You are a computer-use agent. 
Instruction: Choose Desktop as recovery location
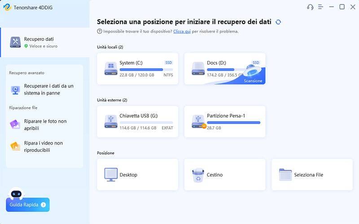(137, 175)
